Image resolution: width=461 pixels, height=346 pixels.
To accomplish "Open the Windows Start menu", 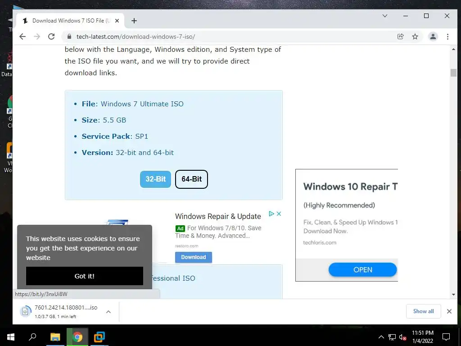I will pos(11,337).
